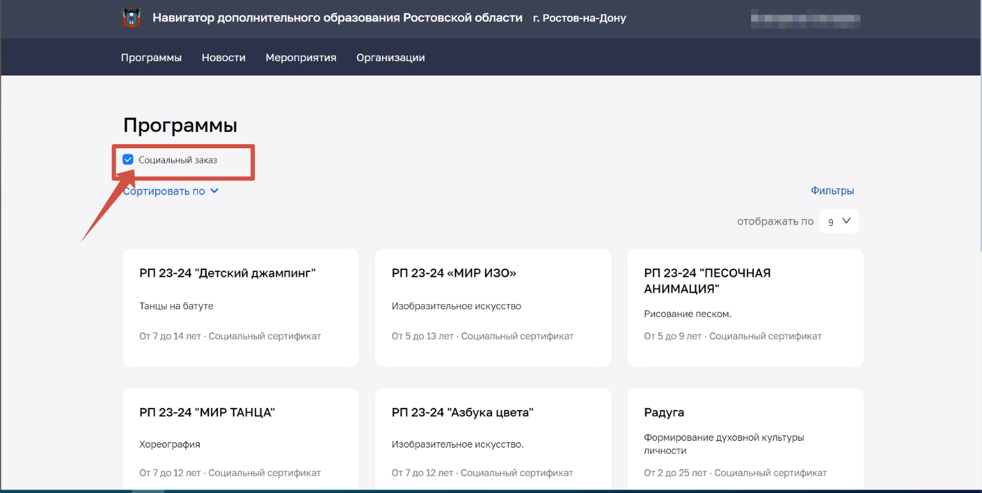Click the site title Навигатор дополнительного образования
This screenshot has width=982, height=493.
pyautogui.click(x=337, y=18)
